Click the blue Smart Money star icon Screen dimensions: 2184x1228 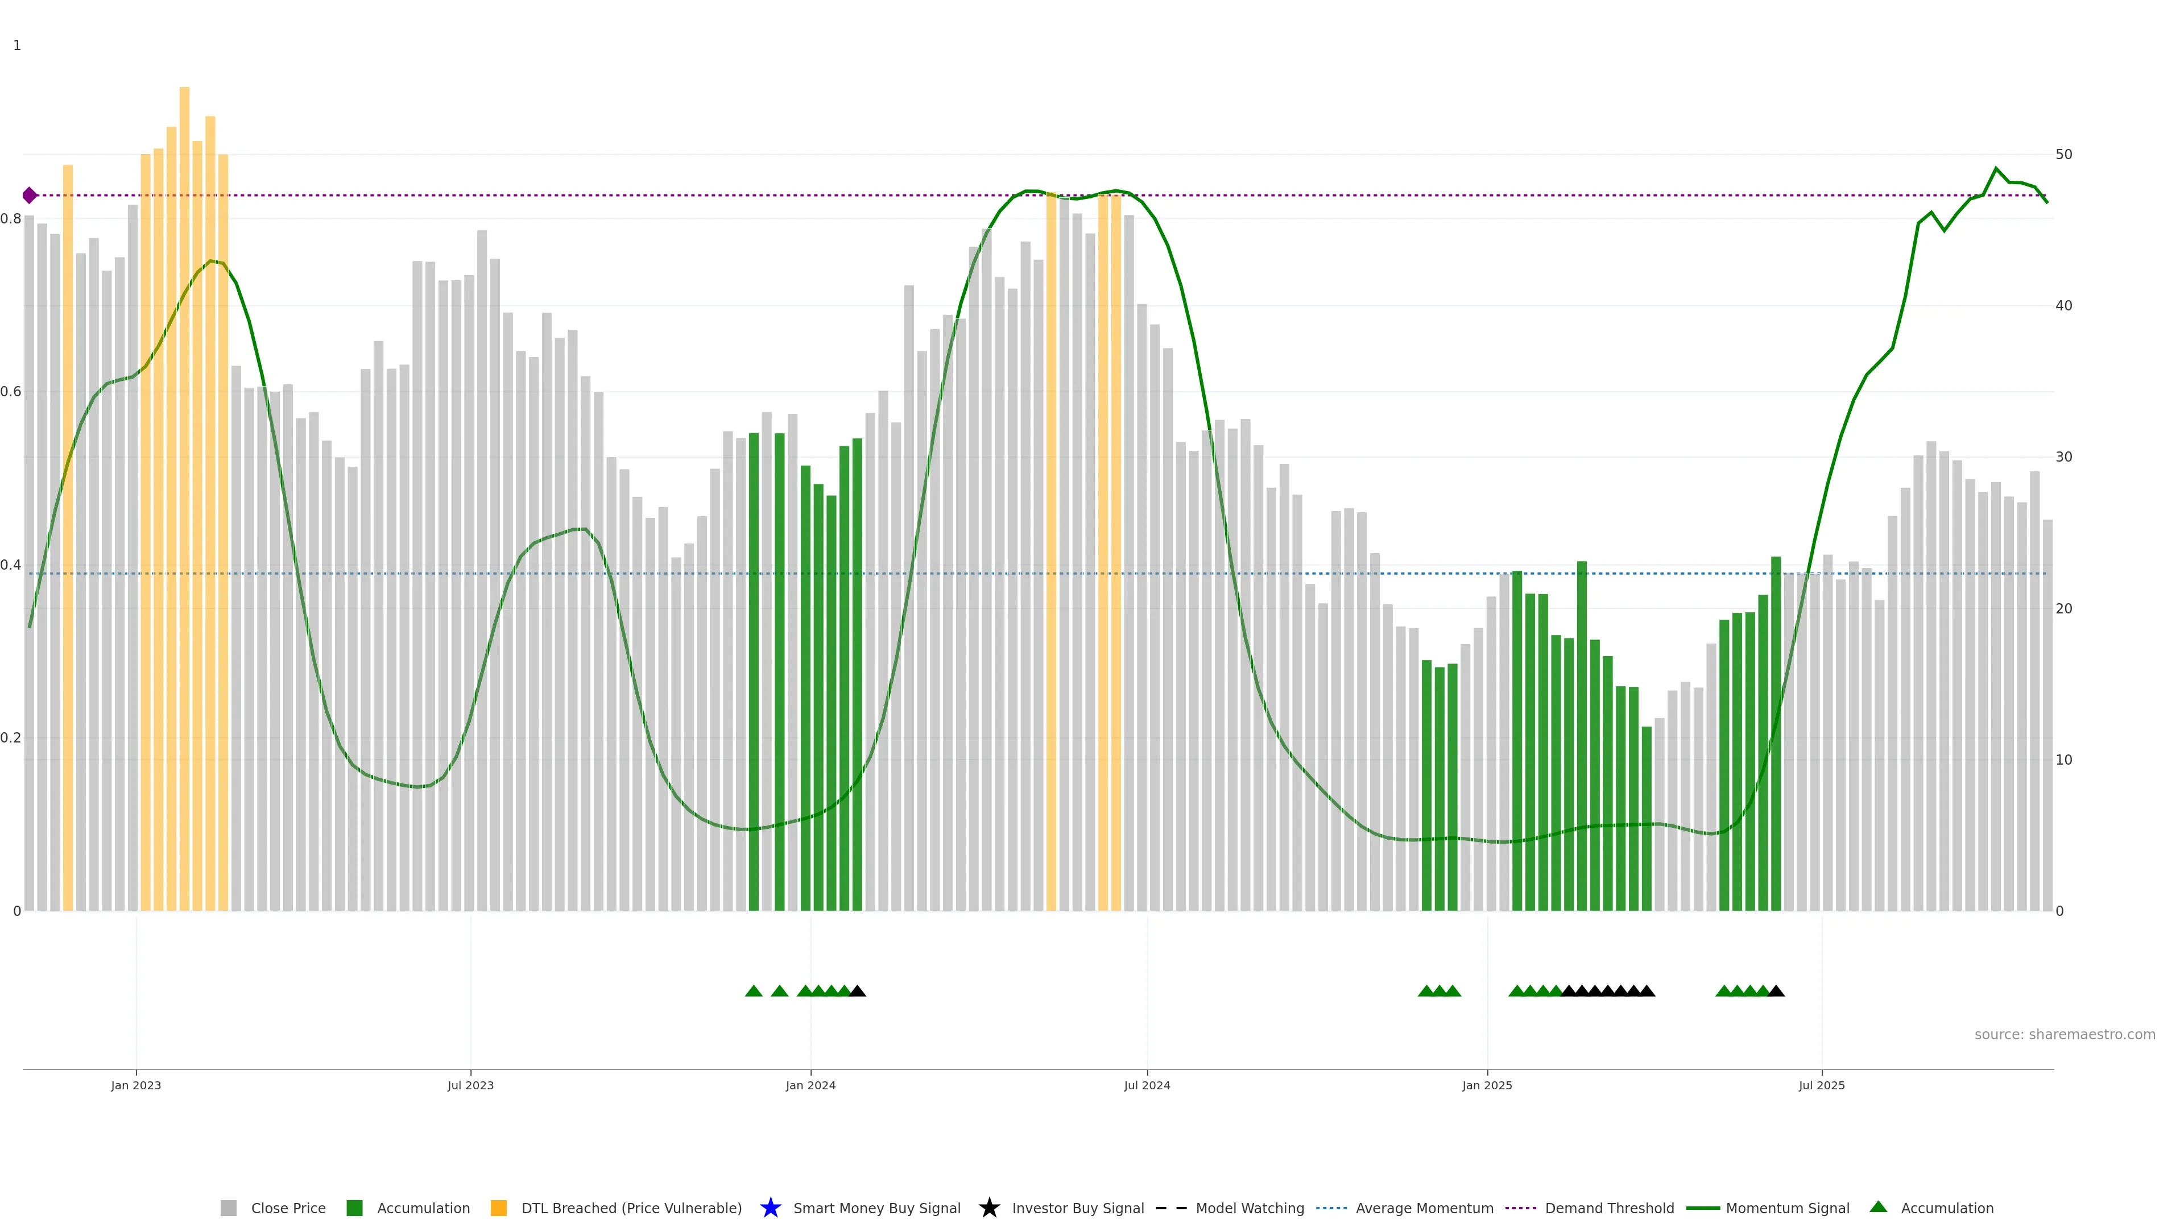coord(770,1208)
